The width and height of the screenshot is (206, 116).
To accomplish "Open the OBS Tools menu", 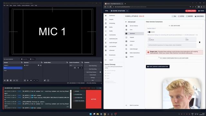I will coord(32,5).
